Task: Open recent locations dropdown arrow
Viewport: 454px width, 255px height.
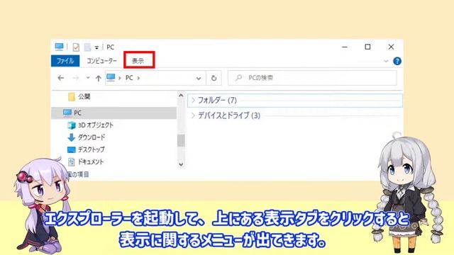Action: tap(88, 78)
